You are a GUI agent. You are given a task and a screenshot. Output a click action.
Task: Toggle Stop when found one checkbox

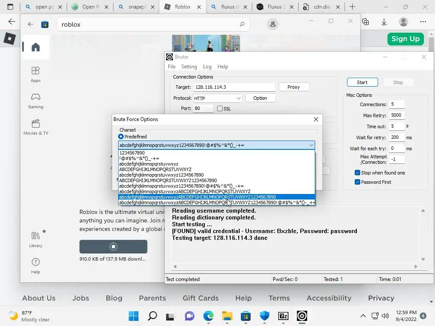point(357,173)
